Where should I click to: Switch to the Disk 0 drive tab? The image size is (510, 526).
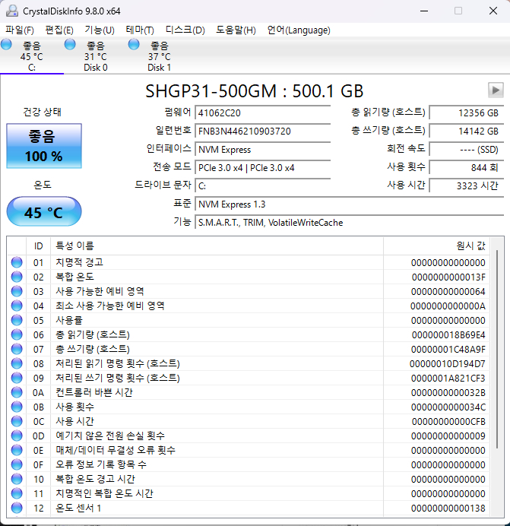coord(96,55)
